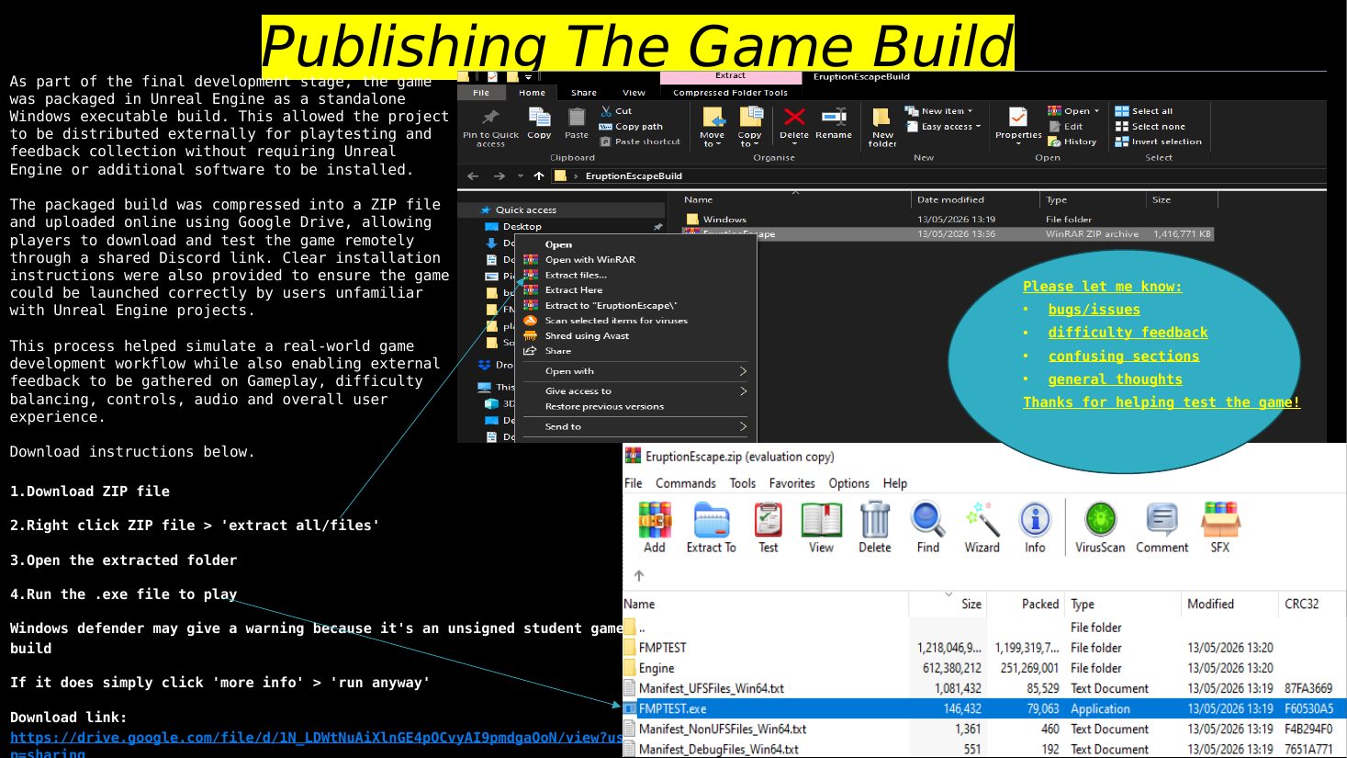Open the ribbon's Open dropdown in Explorer
Screen dimensions: 1347x758
(x=1073, y=111)
